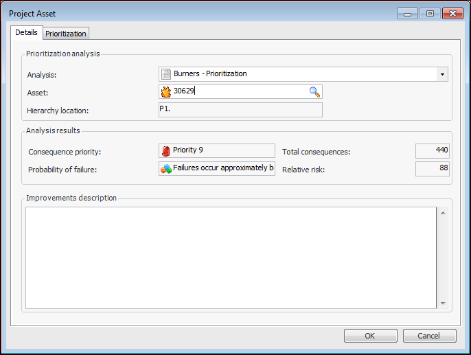Screen dimensions: 471x355
Task: Click the Analysis results group heading
Action: (x=53, y=130)
